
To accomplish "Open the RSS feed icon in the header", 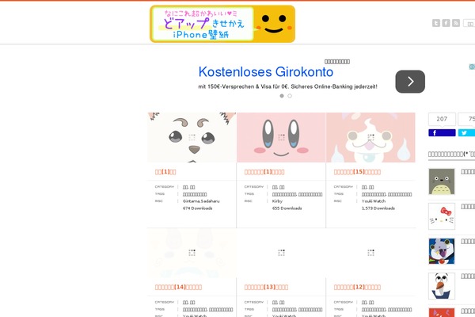I will point(456,23).
